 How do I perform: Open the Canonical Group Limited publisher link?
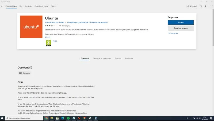point(55,22)
